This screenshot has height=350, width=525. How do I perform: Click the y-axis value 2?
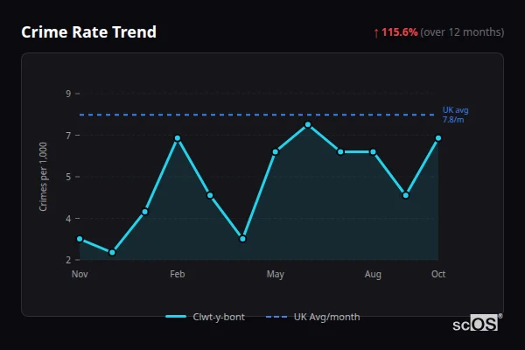coord(68,260)
